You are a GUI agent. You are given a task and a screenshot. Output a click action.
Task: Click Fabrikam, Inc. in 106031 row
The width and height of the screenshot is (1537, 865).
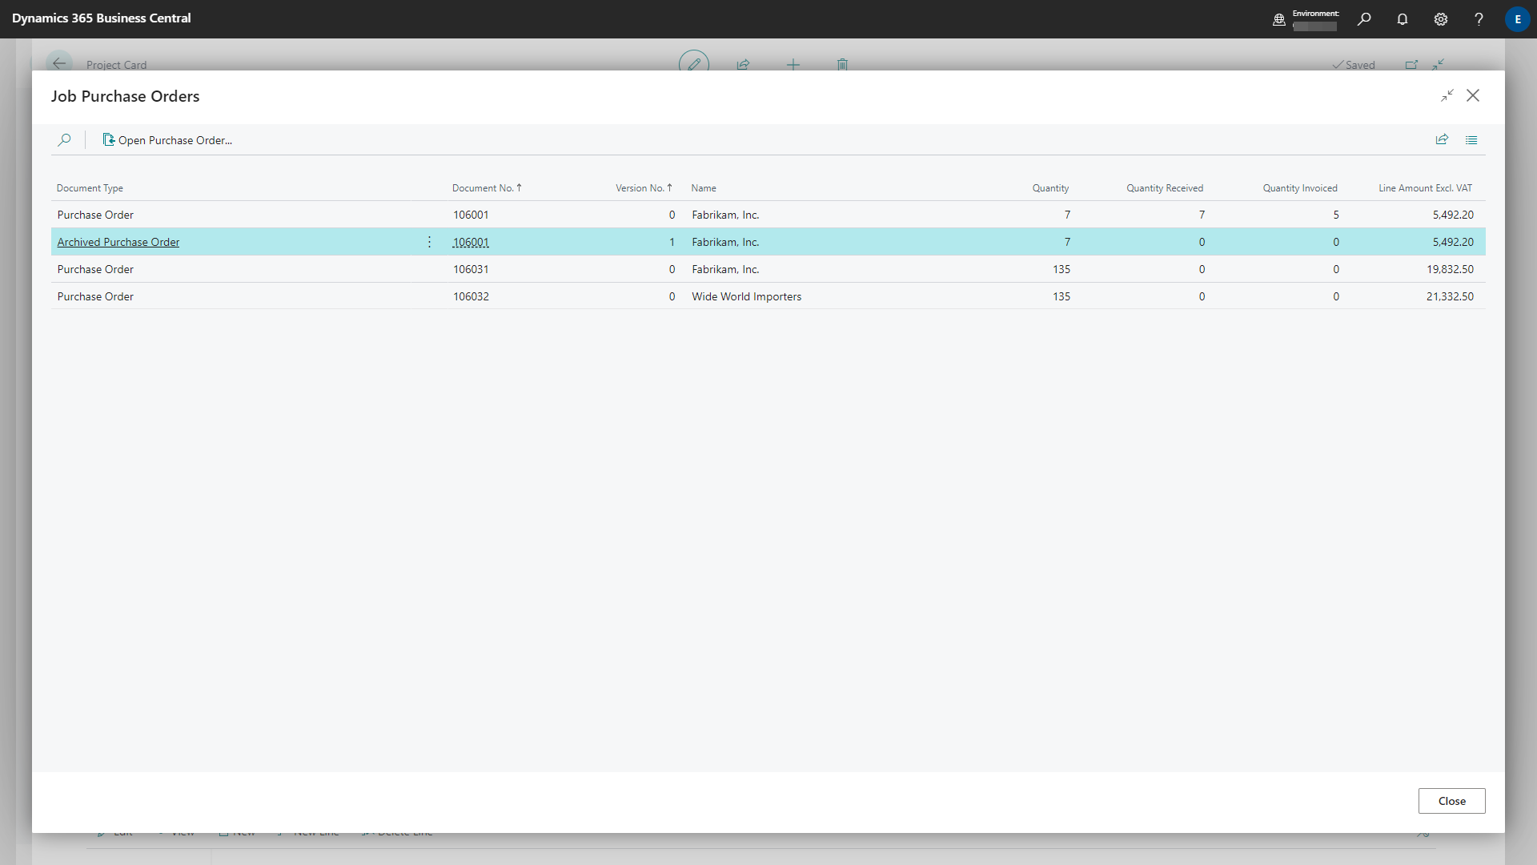click(x=725, y=269)
